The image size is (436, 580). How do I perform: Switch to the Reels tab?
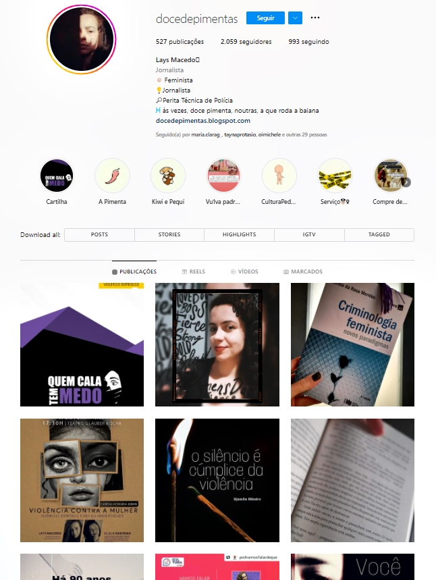point(194,271)
